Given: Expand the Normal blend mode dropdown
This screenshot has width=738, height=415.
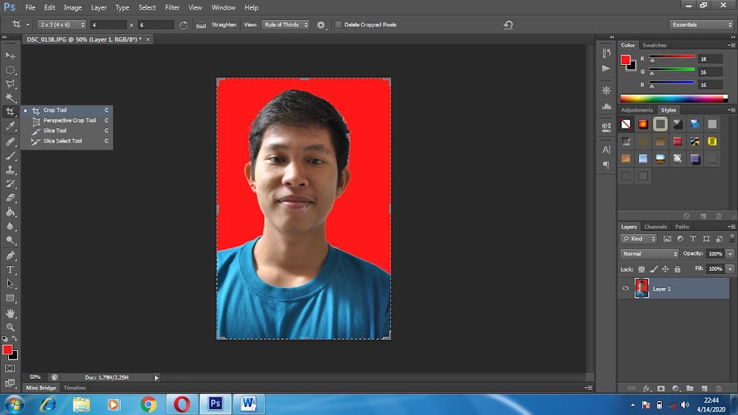Looking at the screenshot, I should 650,253.
